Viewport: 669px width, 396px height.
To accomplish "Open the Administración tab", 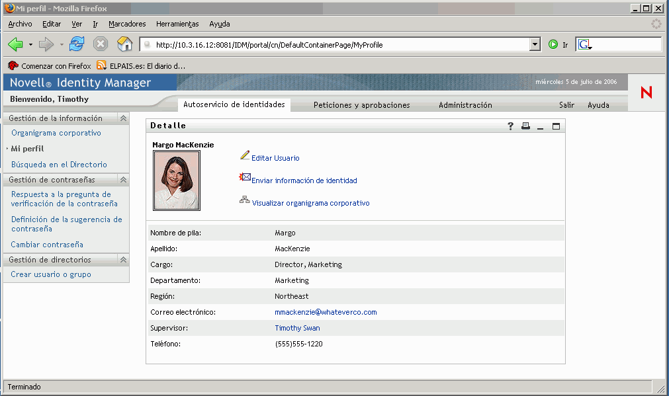I will [465, 105].
